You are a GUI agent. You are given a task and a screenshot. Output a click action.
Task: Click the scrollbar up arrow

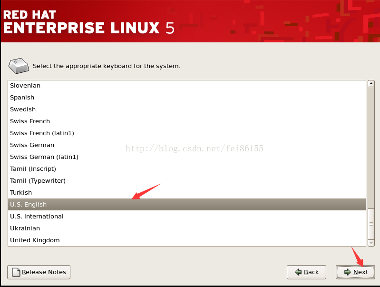(x=371, y=84)
